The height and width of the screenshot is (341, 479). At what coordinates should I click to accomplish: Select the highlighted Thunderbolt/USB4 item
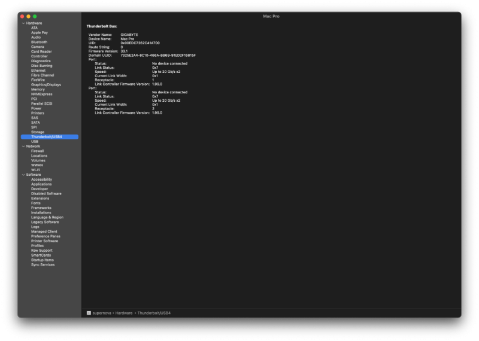(50, 137)
